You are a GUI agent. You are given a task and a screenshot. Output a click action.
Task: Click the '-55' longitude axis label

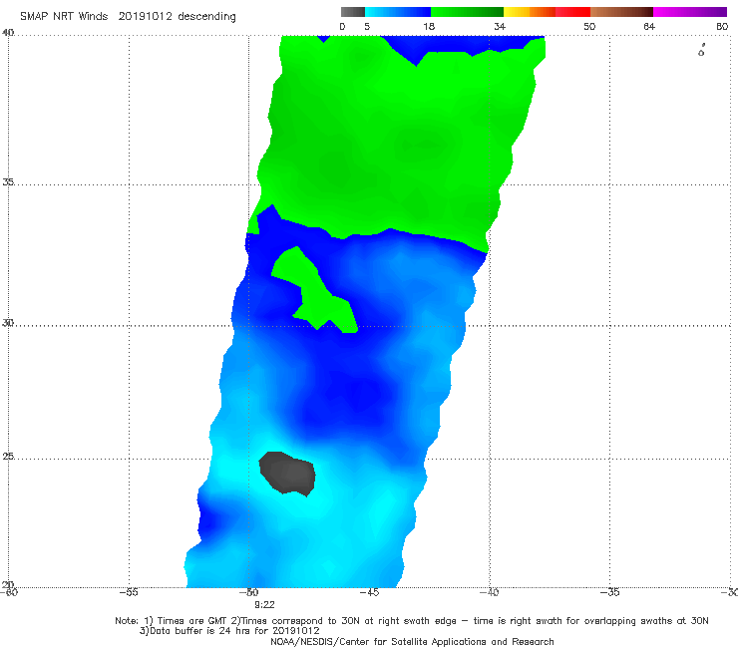[129, 592]
